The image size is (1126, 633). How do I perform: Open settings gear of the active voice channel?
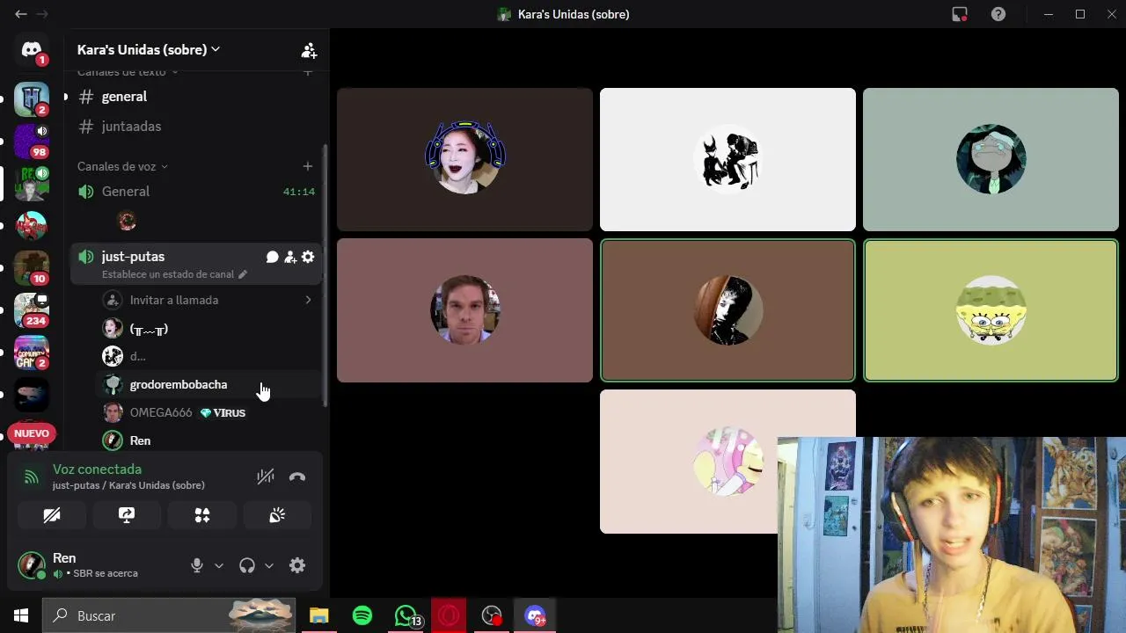pyautogui.click(x=308, y=257)
